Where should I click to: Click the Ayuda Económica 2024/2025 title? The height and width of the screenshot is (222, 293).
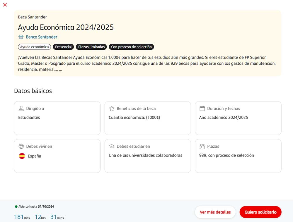click(x=66, y=27)
